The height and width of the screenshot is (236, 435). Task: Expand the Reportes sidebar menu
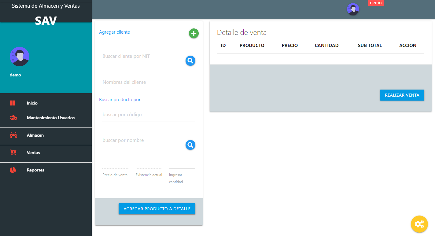[x=35, y=170]
